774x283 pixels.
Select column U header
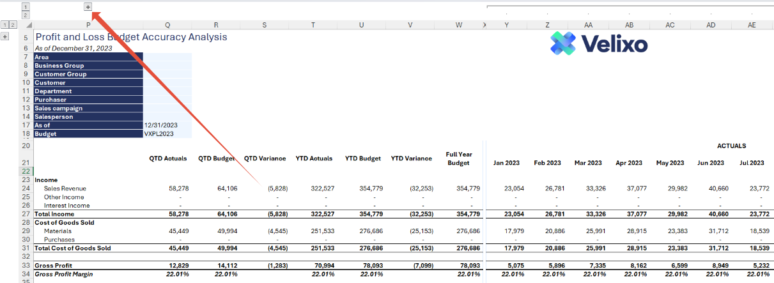point(362,25)
